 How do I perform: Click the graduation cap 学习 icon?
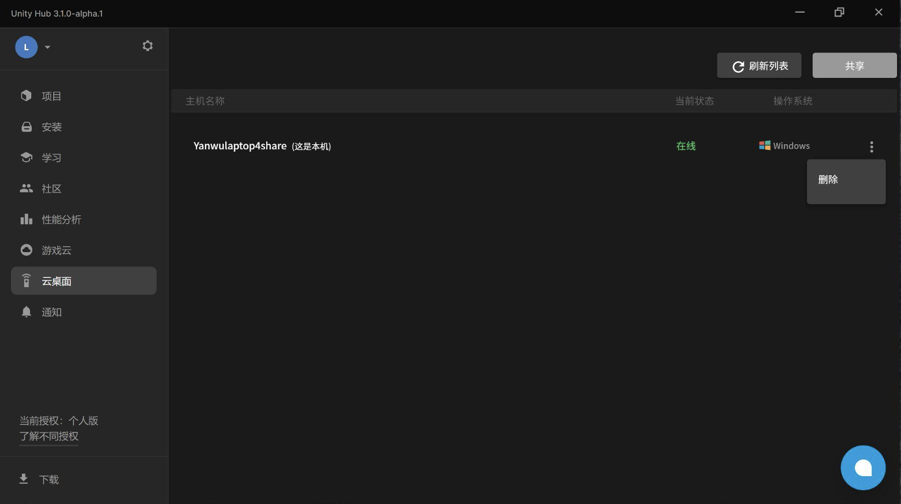[27, 157]
